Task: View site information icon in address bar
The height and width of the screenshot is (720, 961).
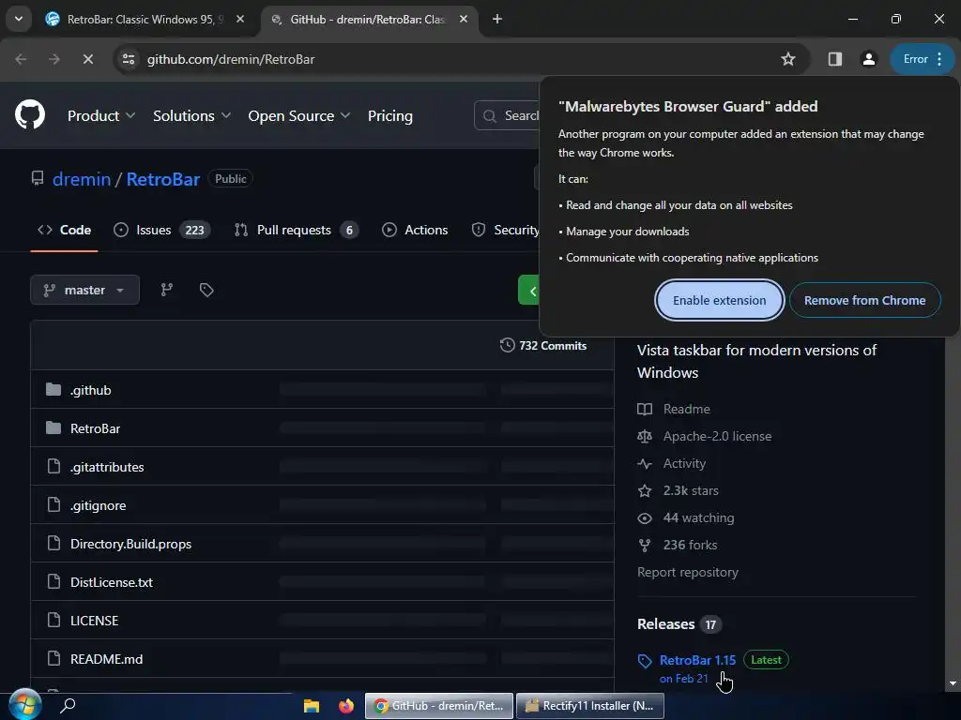Action: (128, 59)
